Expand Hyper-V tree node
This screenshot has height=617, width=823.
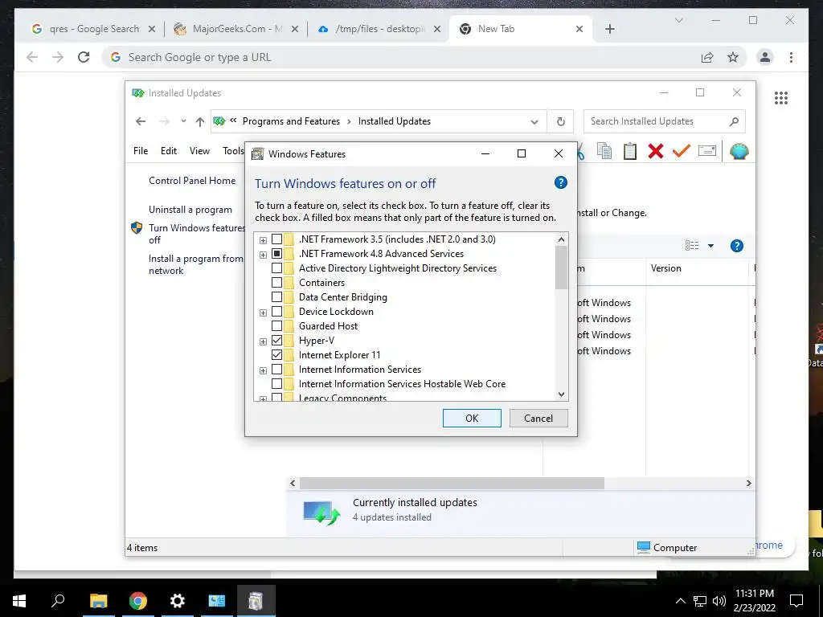tap(263, 341)
